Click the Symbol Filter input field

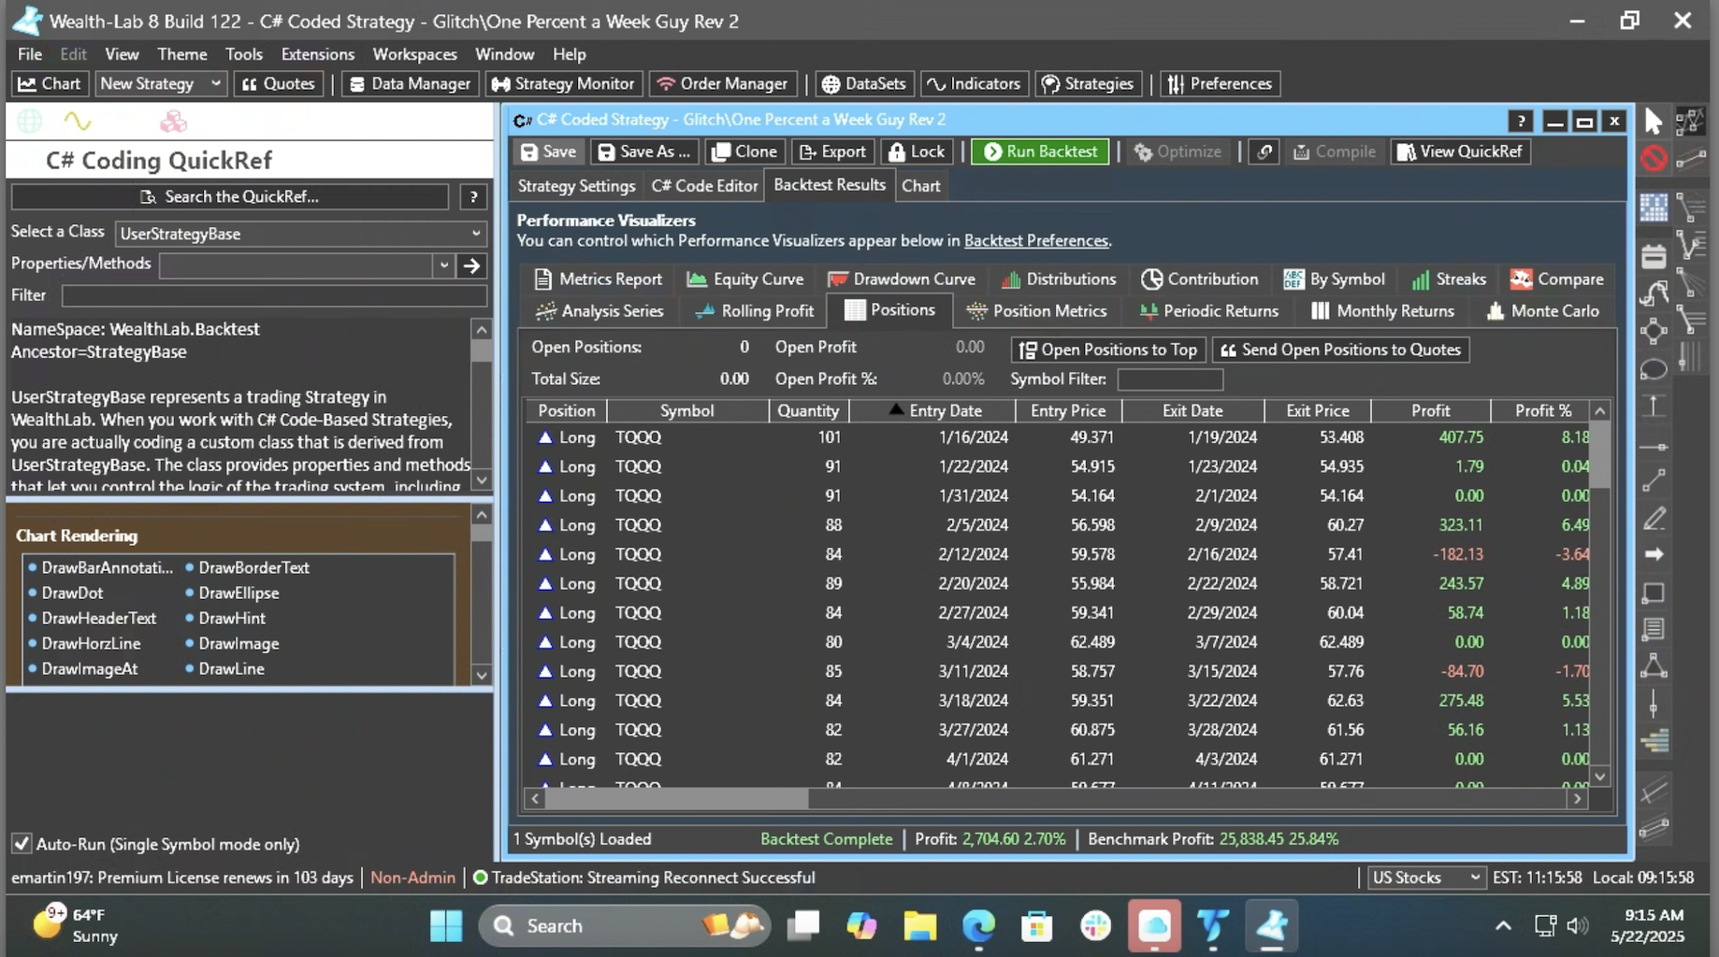(x=1169, y=379)
